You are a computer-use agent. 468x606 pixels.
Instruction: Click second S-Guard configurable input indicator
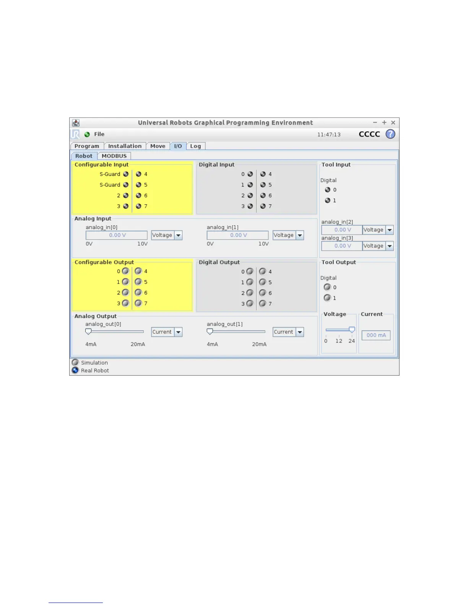click(126, 185)
